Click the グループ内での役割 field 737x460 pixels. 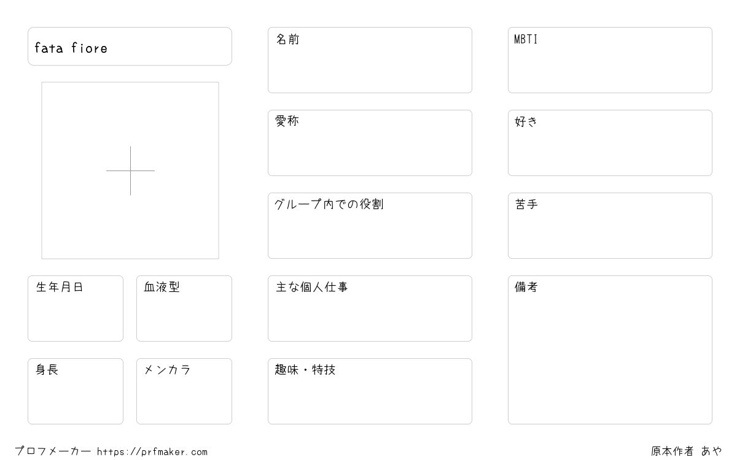tap(370, 226)
